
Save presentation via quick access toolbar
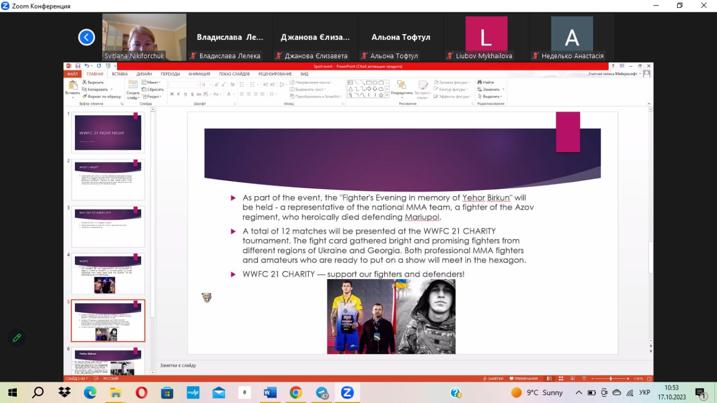coord(78,66)
